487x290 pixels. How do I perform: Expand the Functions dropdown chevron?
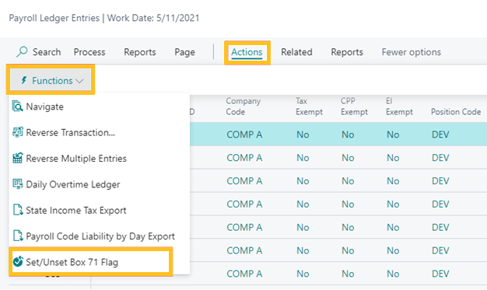pos(79,81)
